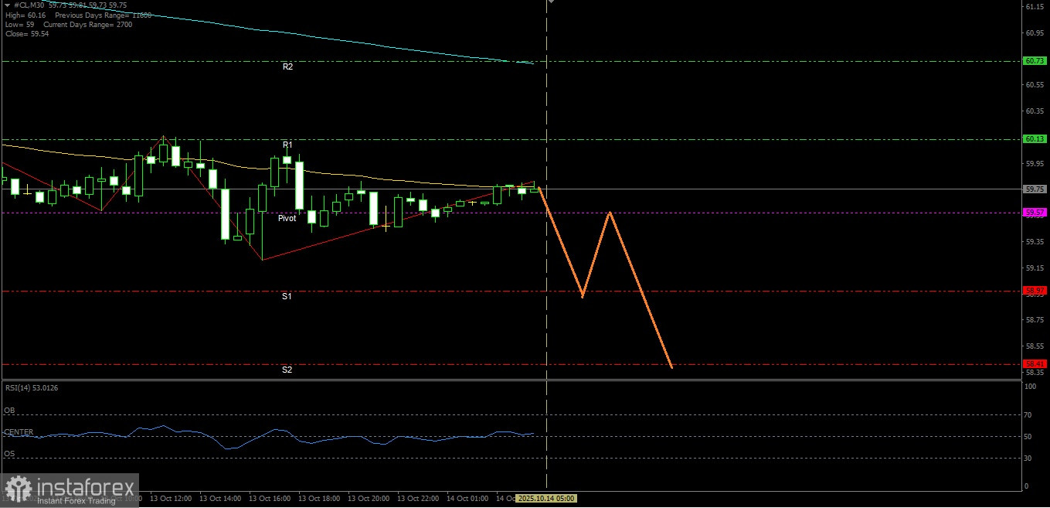Click the green 60.73 price tag

pyautogui.click(x=1035, y=60)
